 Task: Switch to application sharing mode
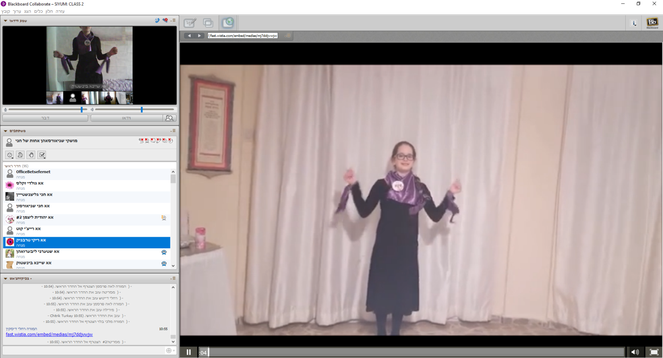tap(208, 23)
